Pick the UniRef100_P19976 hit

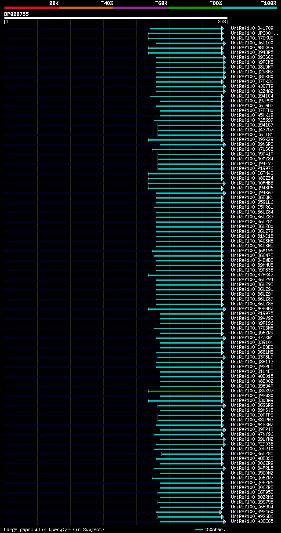[252, 169]
